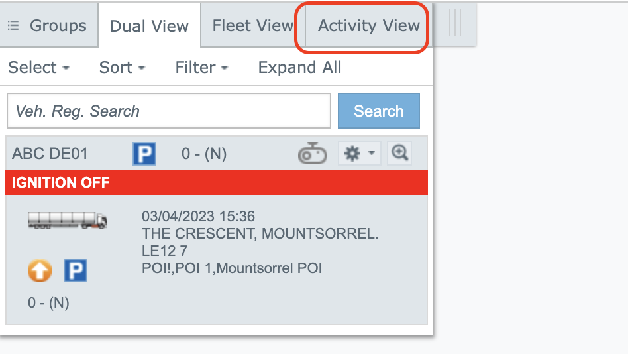628x354 pixels.
Task: Open the Filter dropdown
Action: pyautogui.click(x=201, y=68)
